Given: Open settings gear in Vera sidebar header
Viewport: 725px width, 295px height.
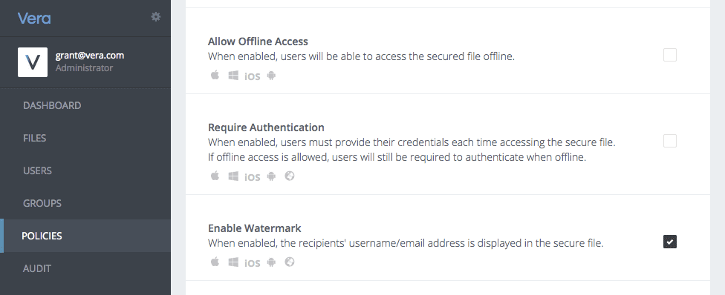Looking at the screenshot, I should (x=156, y=17).
